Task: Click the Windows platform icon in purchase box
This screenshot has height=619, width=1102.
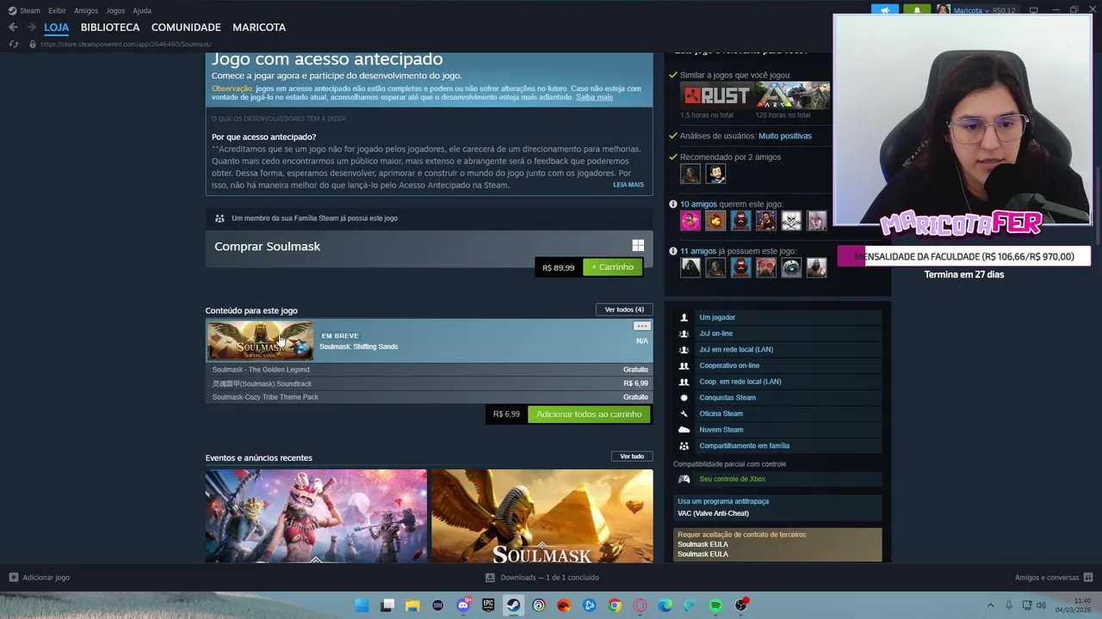Action: 638,246
